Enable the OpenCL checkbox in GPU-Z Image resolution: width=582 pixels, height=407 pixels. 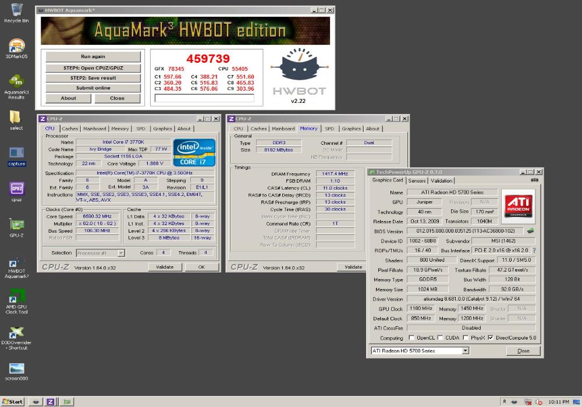click(411, 338)
